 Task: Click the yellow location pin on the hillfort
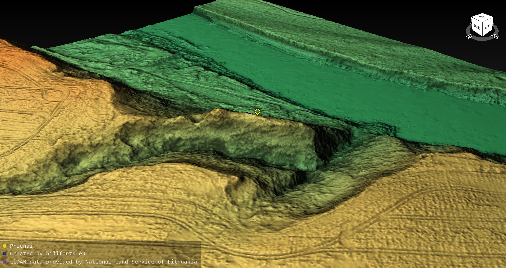[x=257, y=112]
